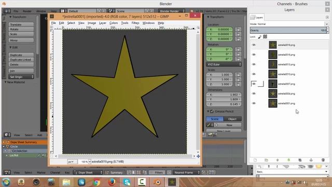Click the Windows Start button
This screenshot has height=187, width=332.
tap(6, 182)
